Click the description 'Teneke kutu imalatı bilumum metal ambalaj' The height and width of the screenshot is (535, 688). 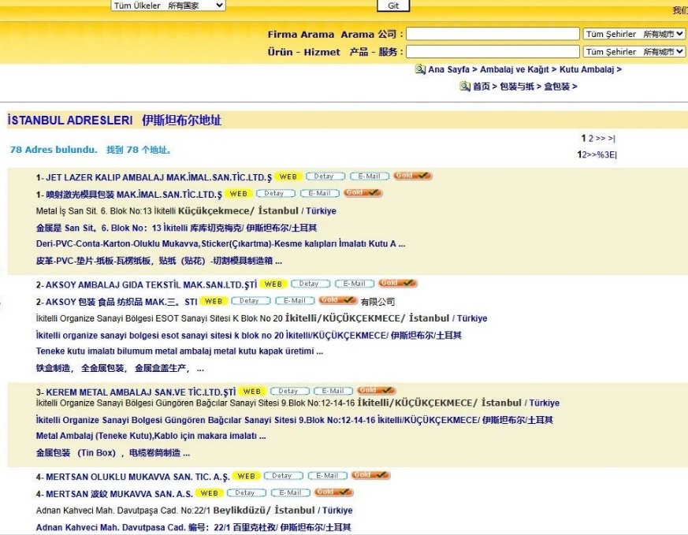point(180,351)
